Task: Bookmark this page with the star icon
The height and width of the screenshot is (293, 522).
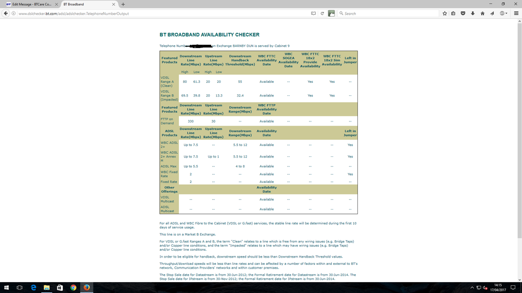Action: (445, 13)
